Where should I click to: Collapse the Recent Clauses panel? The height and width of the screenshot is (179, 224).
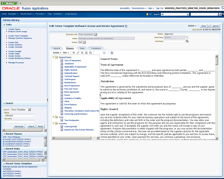(4, 134)
